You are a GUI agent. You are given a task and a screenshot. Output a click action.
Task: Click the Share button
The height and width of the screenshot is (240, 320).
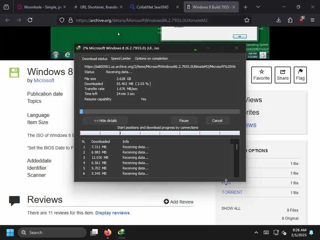282,75
